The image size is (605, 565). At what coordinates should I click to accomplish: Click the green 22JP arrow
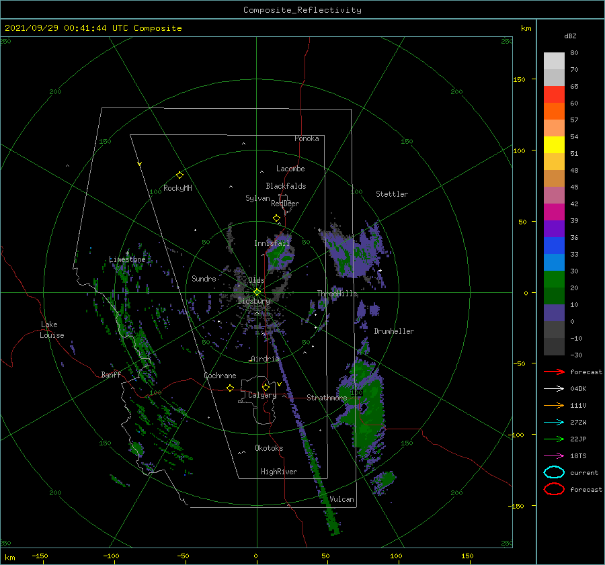pos(554,439)
